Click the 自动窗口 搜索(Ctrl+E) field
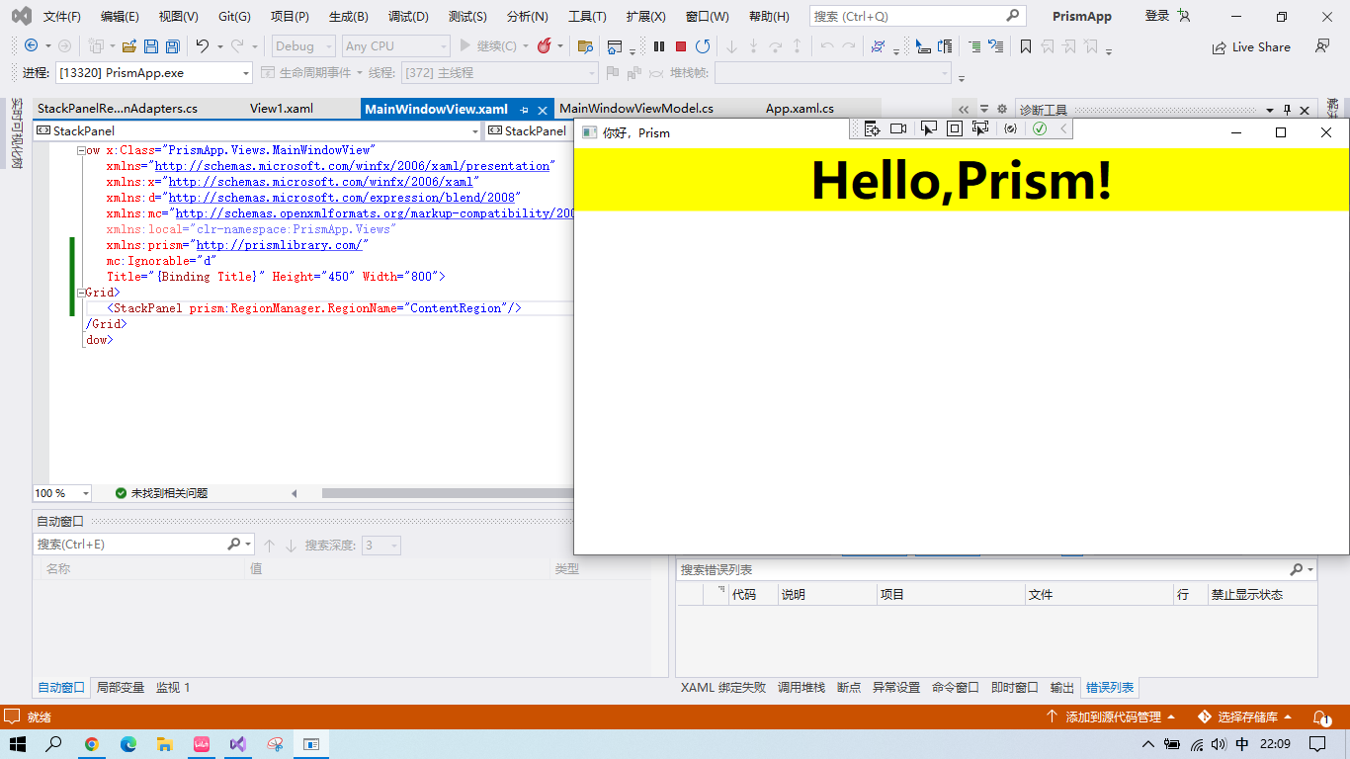Screen dimensions: 1350x759 pos(144,545)
